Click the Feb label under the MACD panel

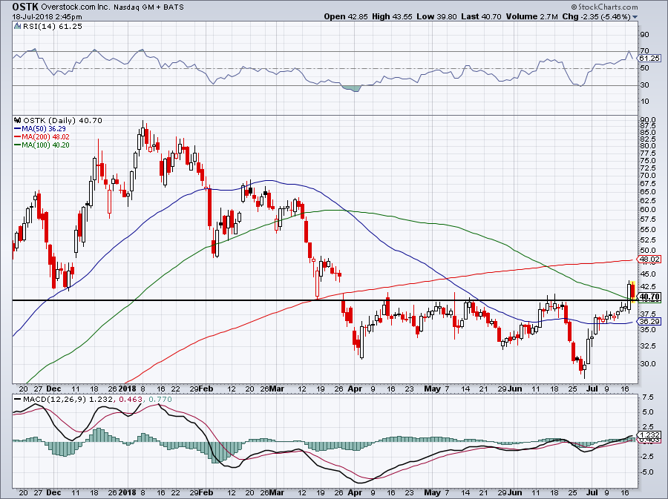(206, 492)
